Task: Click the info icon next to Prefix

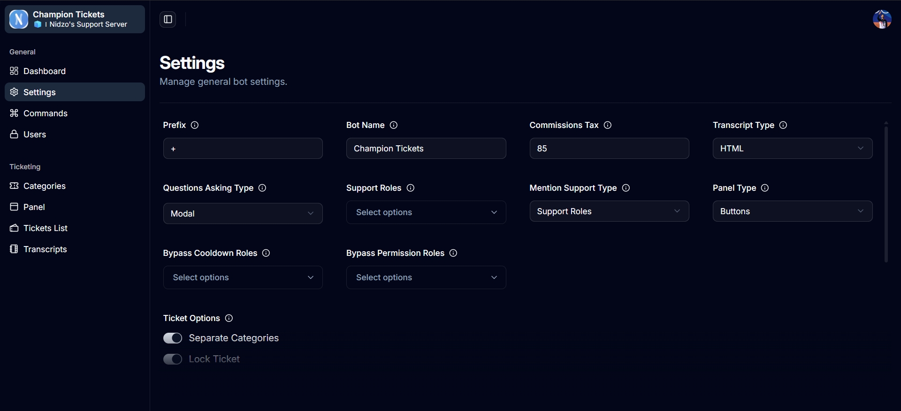Action: click(x=195, y=125)
